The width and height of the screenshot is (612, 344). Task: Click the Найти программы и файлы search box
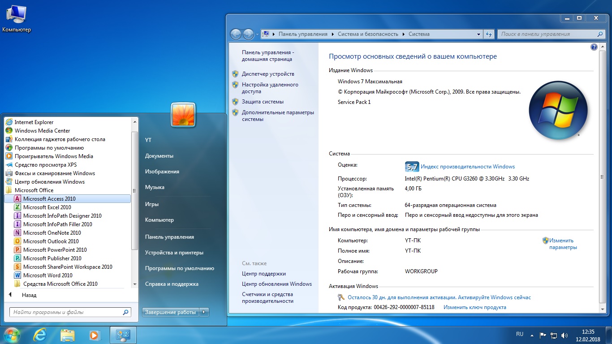pyautogui.click(x=66, y=312)
